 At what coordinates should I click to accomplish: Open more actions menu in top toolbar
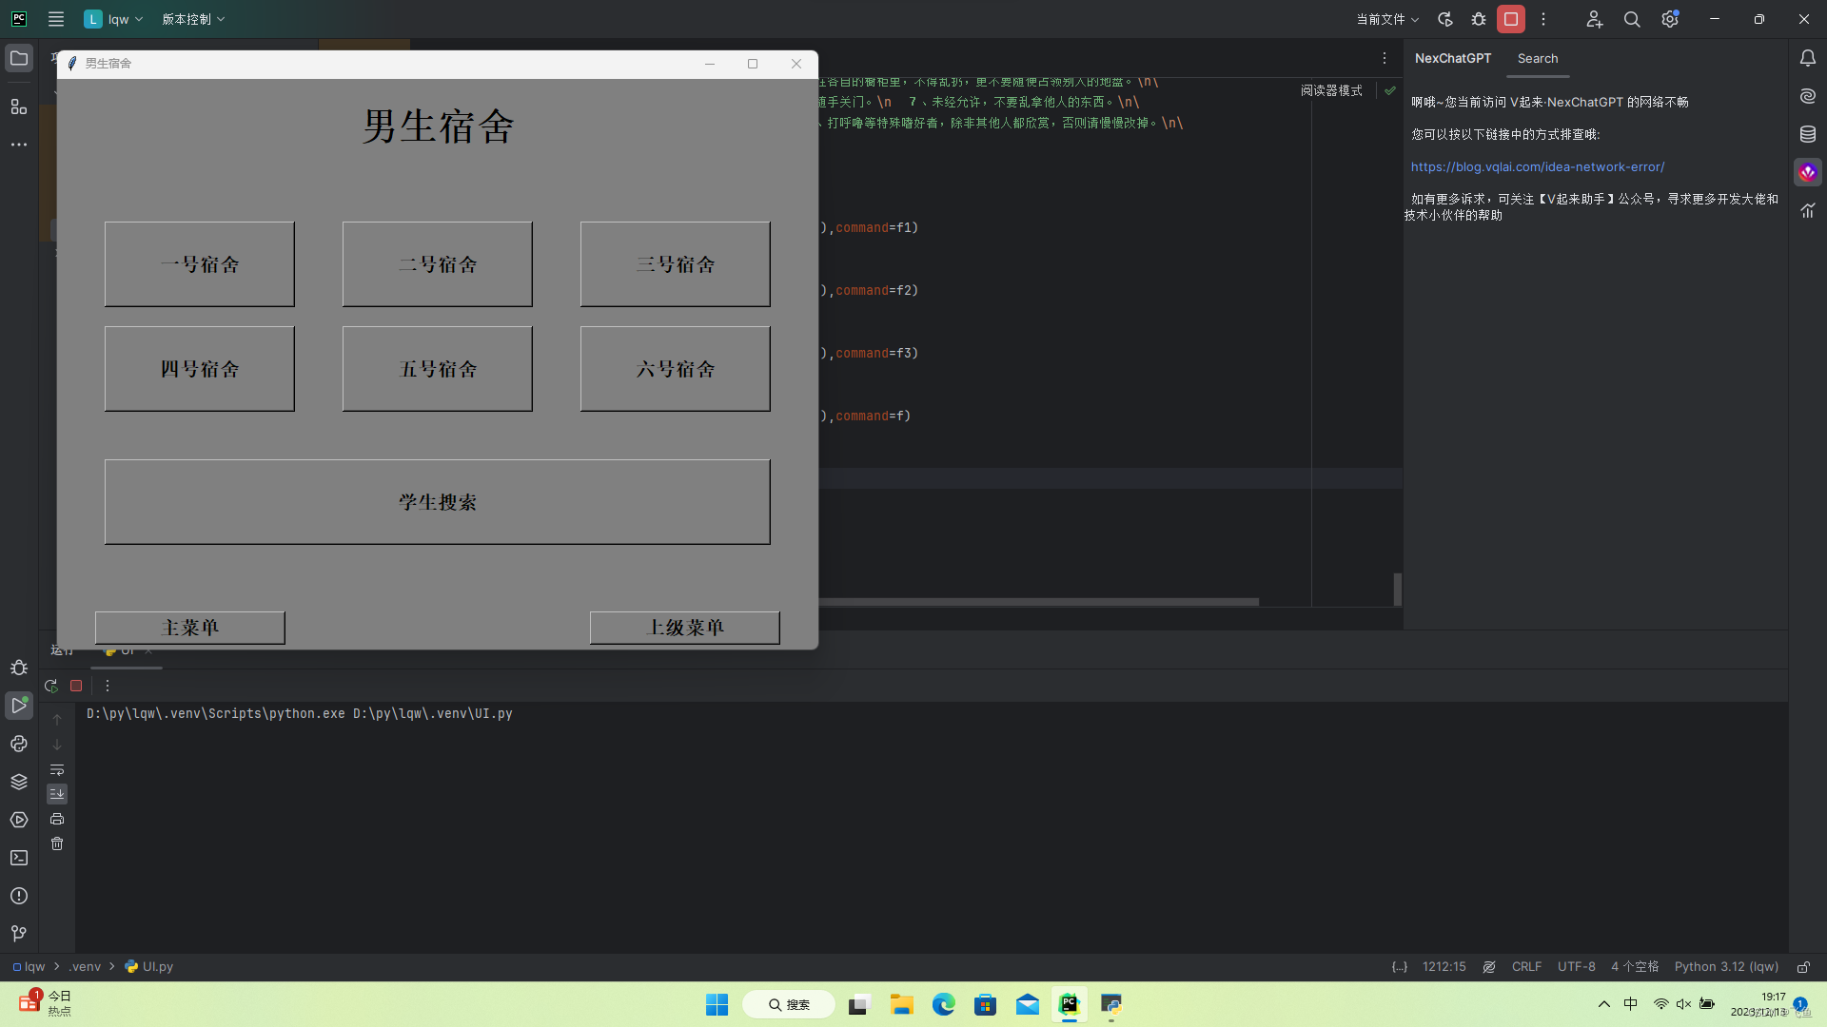(x=1543, y=19)
